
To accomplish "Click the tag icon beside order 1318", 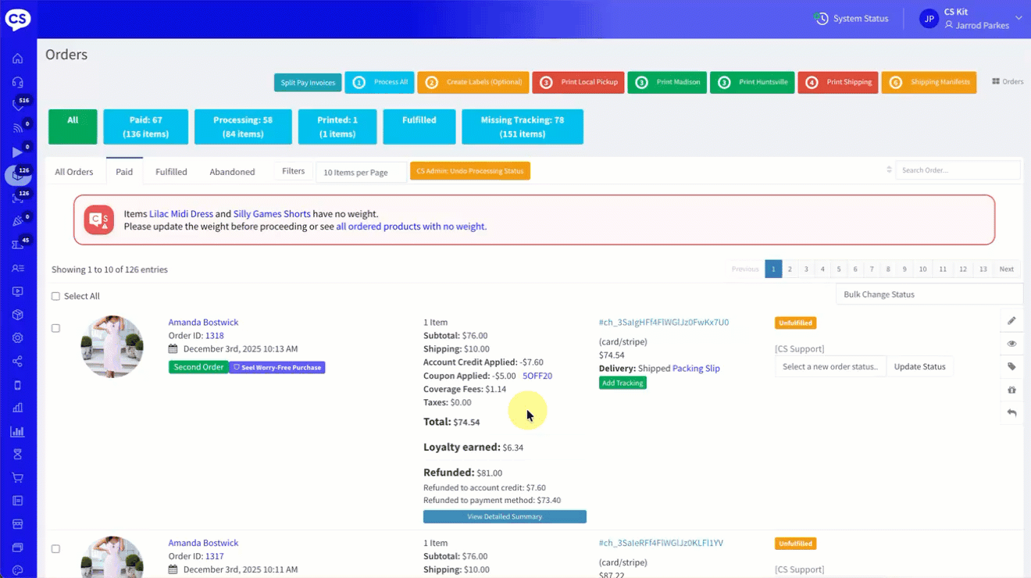I will pyautogui.click(x=1011, y=366).
